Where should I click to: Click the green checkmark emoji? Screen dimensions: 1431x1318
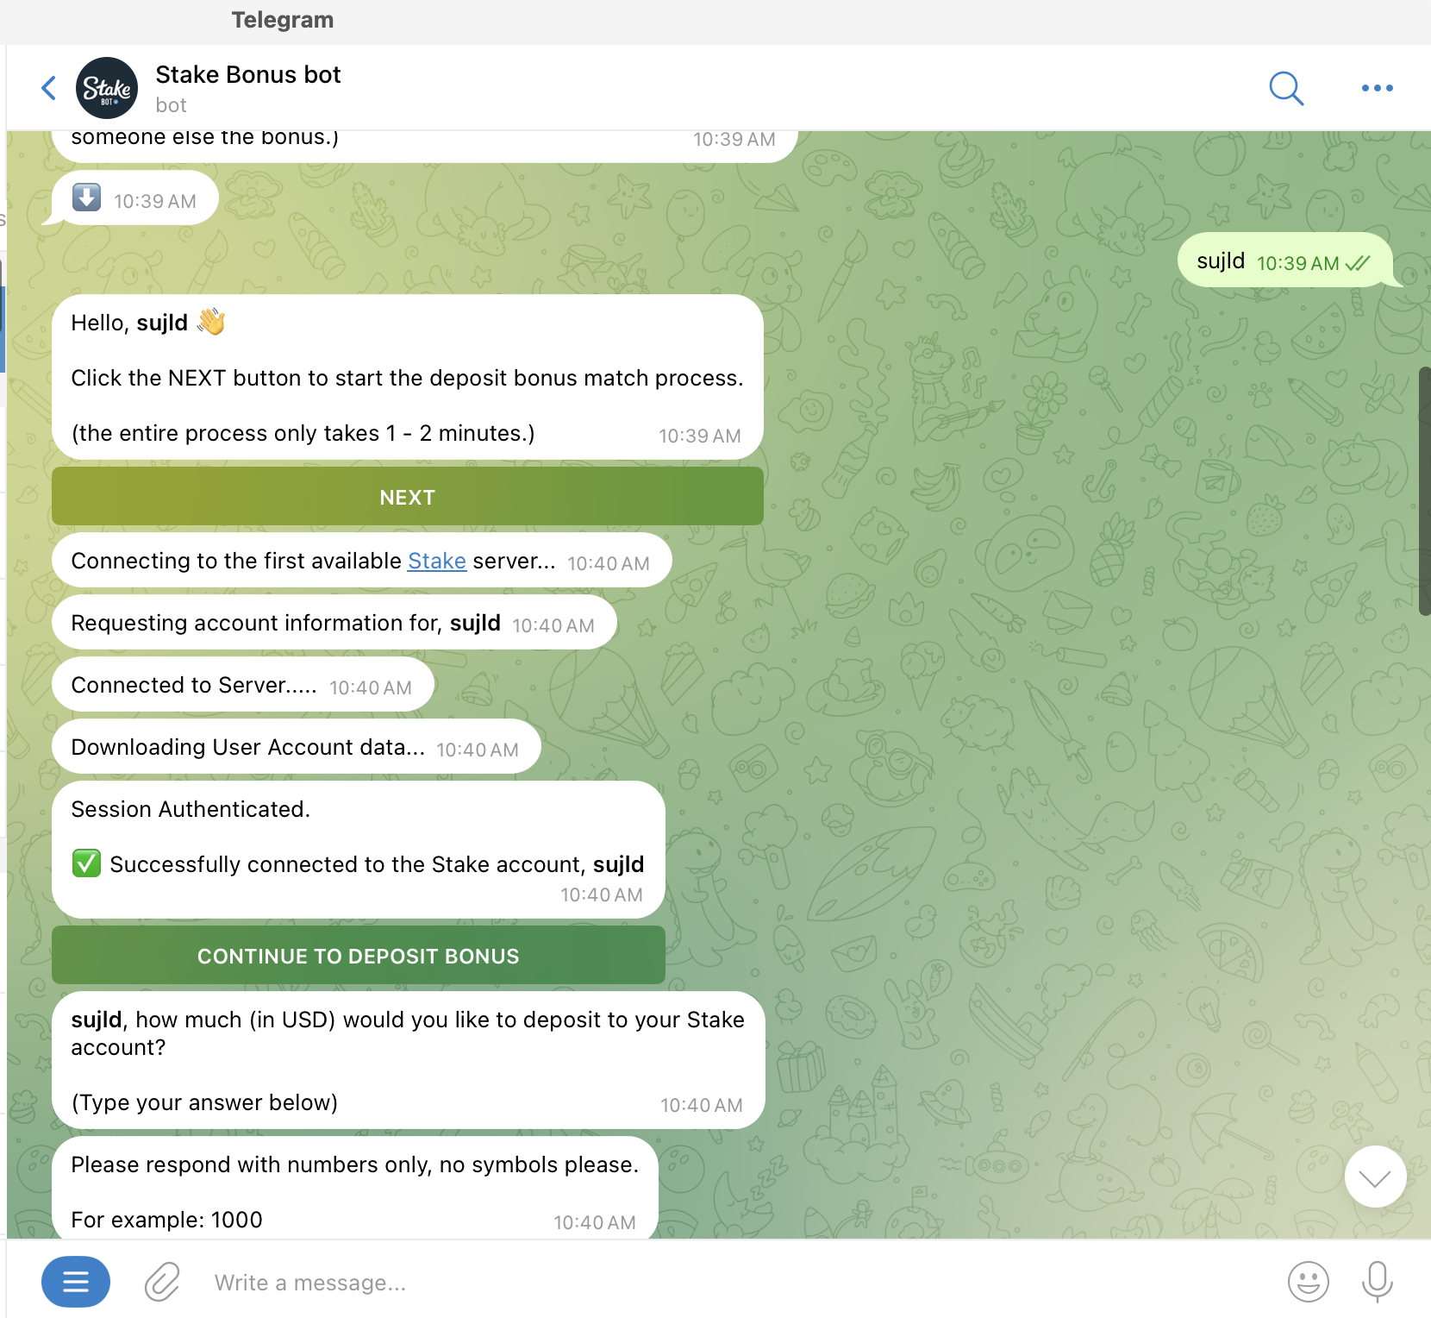point(86,863)
